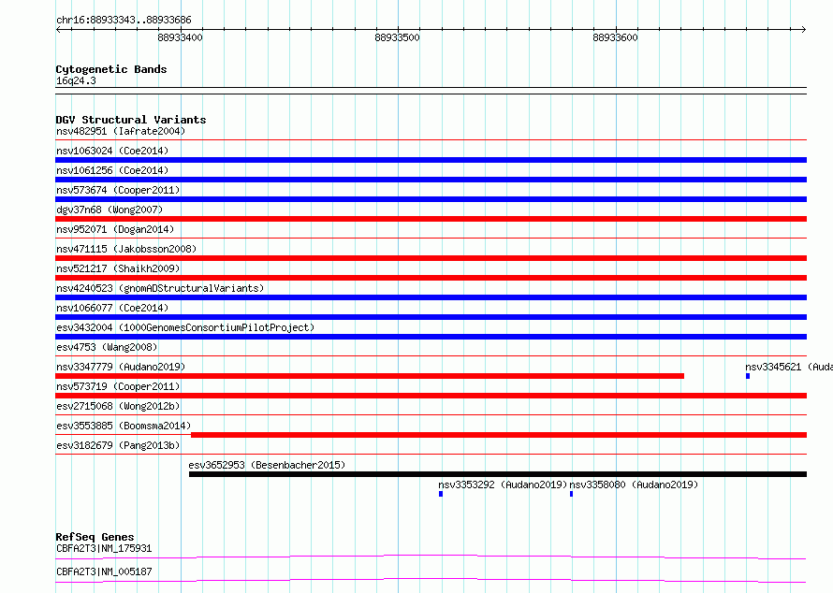Viewport: 833px width, 593px height.
Task: Open variant label nsv1061256 (Coe2014)
Action: [112, 170]
